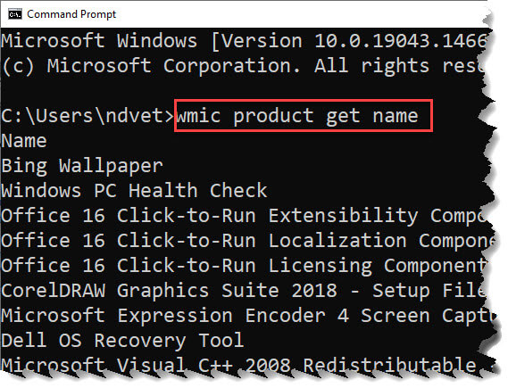Click the word 'wmic' in the command

click(198, 116)
